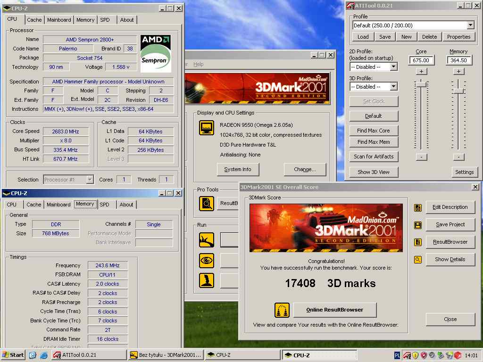Increase memory clock with the plus button

coord(458,72)
